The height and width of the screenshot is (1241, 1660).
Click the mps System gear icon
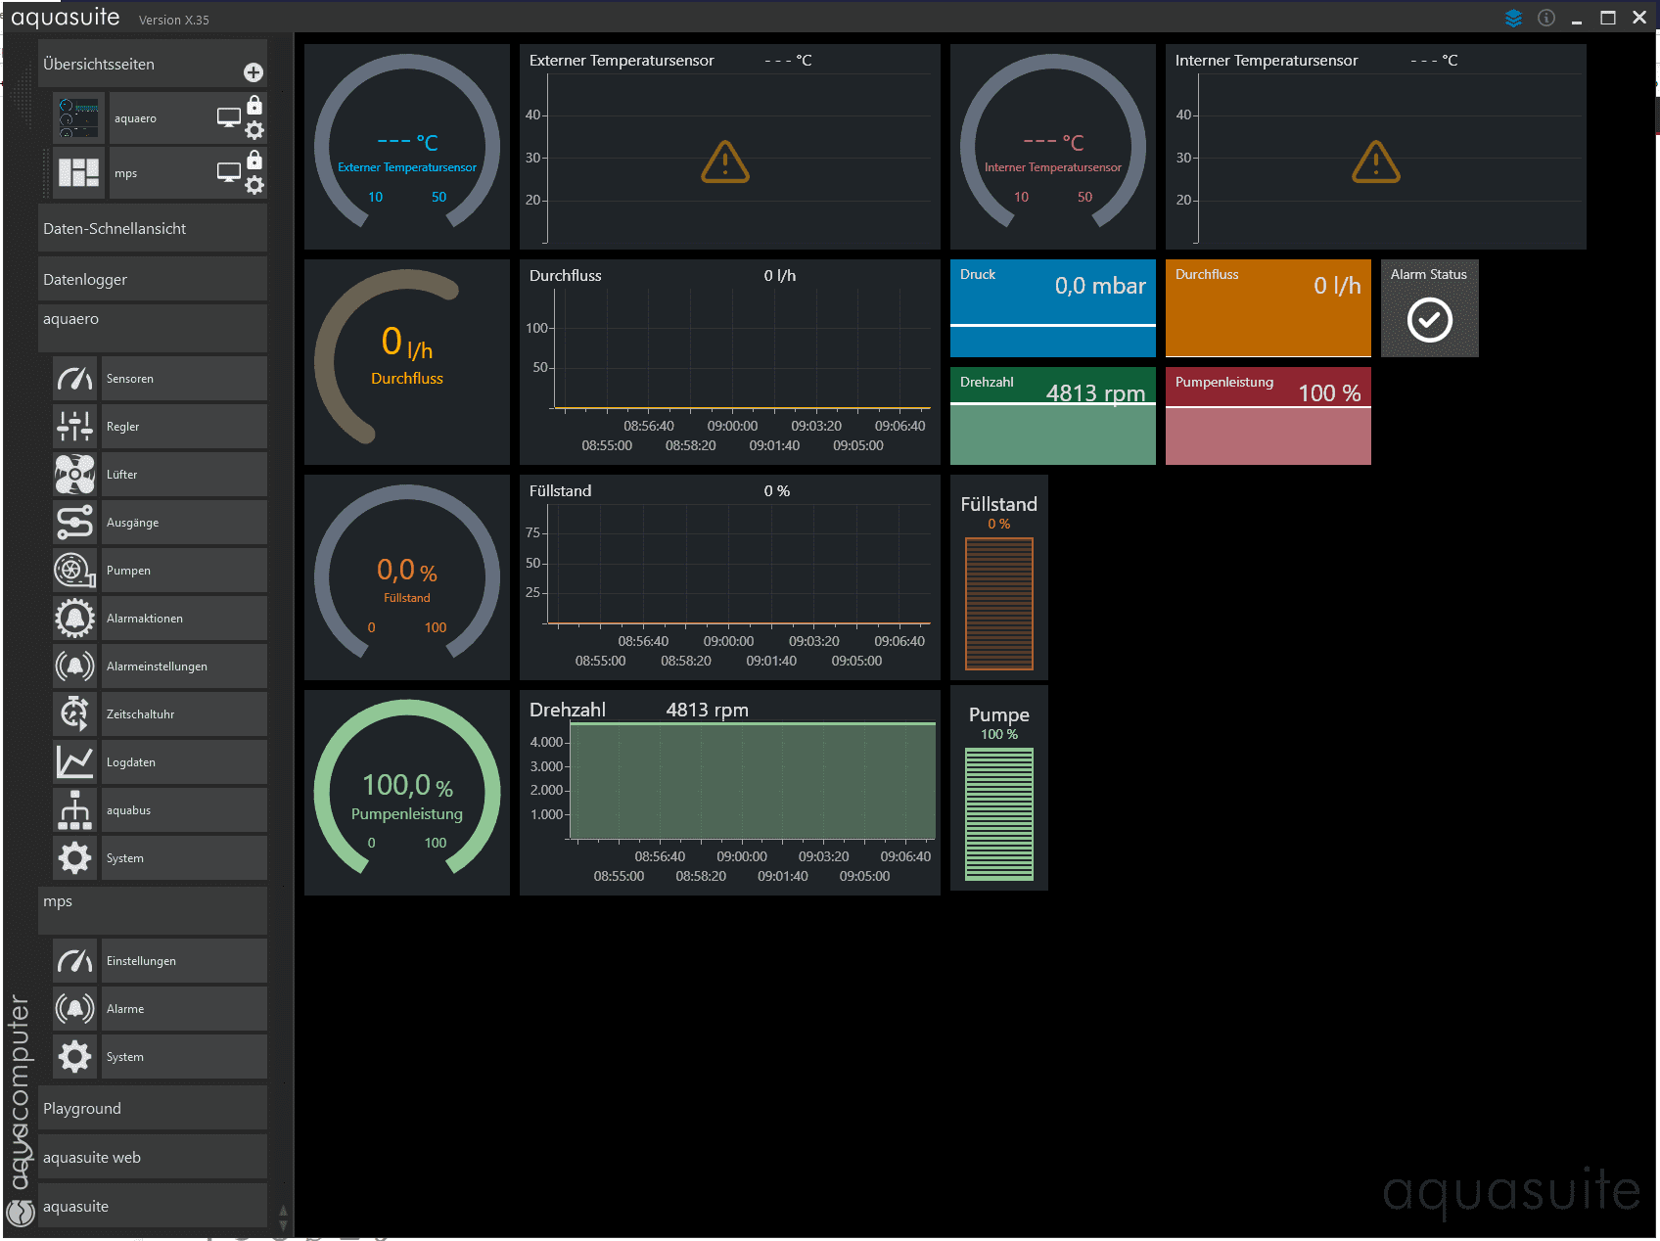click(x=75, y=1057)
